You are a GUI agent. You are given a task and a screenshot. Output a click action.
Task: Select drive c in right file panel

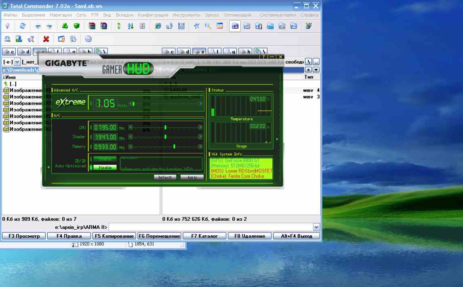click(x=168, y=52)
